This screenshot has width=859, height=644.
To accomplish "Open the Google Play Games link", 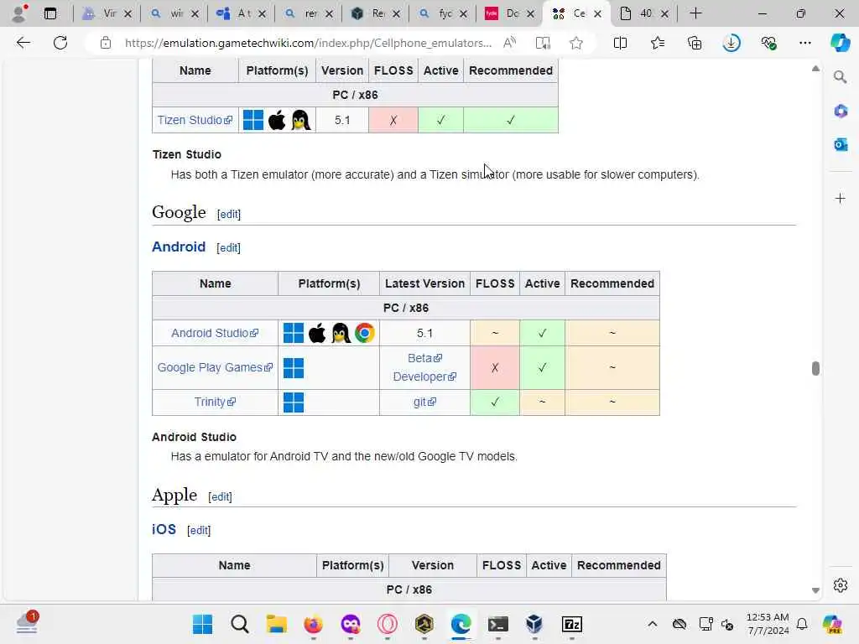I will (215, 367).
